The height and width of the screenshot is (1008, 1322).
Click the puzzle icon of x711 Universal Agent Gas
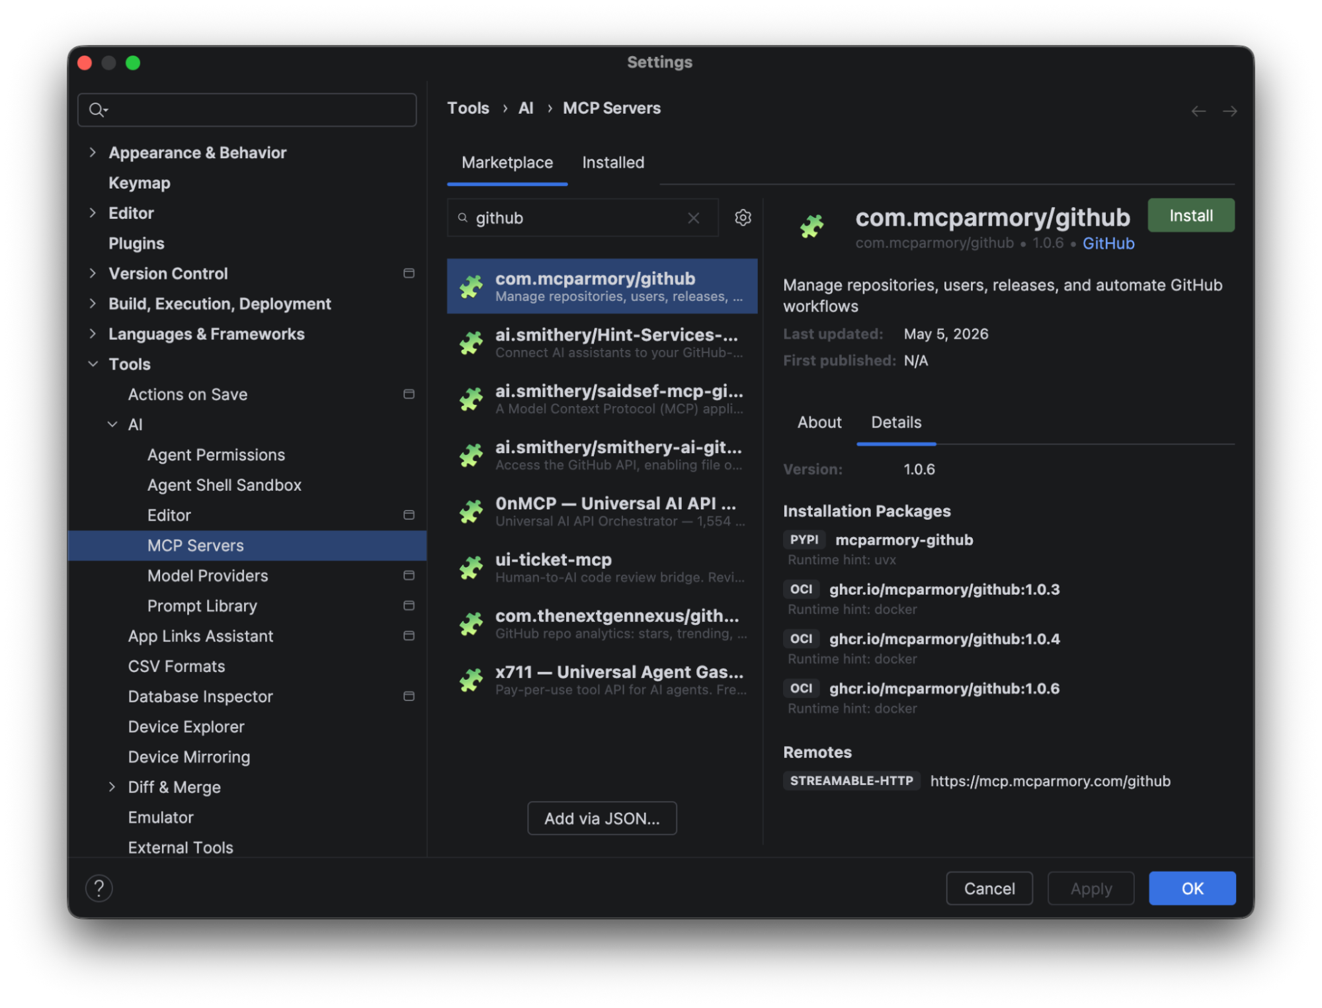pos(471,680)
